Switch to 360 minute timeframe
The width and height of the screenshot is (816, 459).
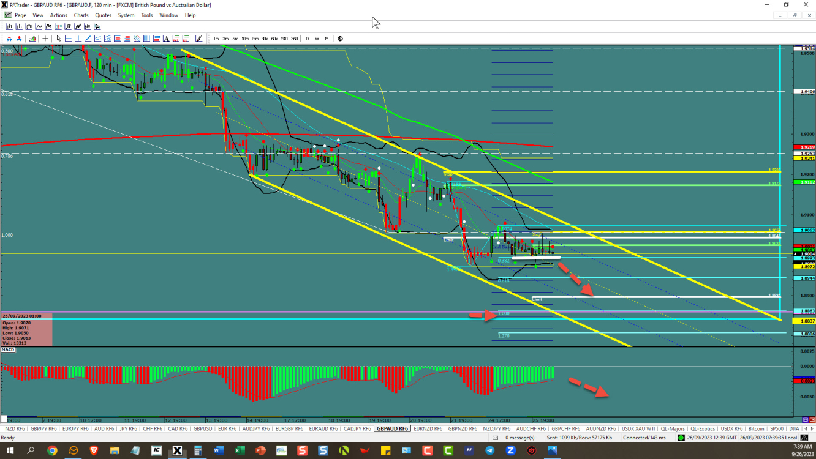pos(295,39)
